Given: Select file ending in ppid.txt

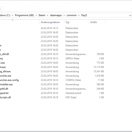Looking at the screenshot, I should [4, 93].
